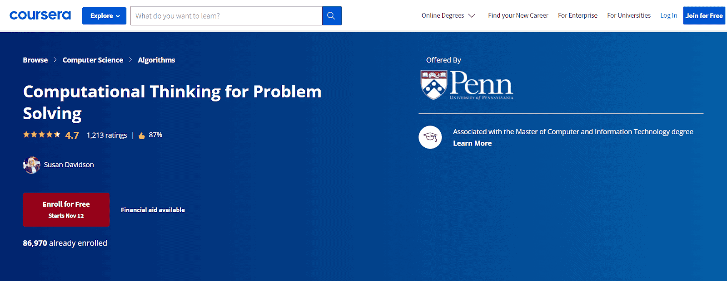
Task: Open the Financial aid available link
Action: coord(153,210)
